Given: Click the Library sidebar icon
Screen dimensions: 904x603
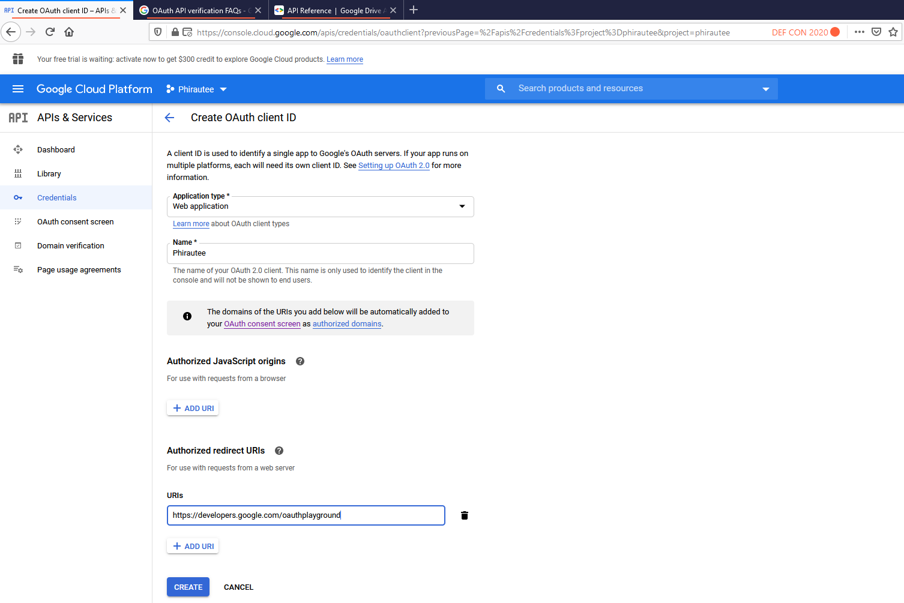Looking at the screenshot, I should click(x=18, y=173).
